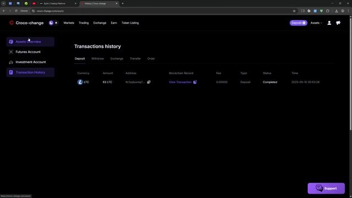Click the Assets Overview sidebar icon
This screenshot has width=352, height=198.
11,42
